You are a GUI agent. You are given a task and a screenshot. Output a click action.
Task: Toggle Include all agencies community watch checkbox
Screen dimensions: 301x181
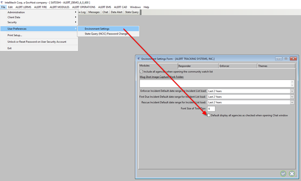tap(141, 72)
